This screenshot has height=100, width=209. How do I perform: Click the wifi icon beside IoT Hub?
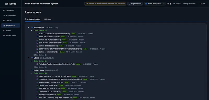point(32,58)
